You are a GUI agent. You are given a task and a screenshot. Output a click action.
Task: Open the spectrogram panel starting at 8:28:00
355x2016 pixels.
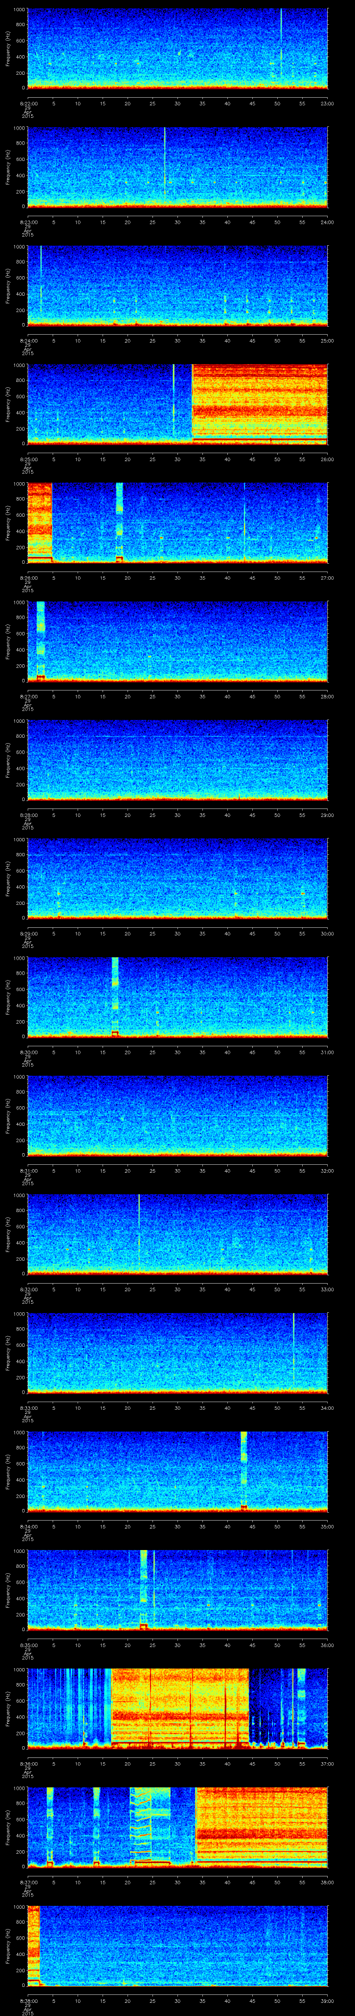[x=177, y=760]
